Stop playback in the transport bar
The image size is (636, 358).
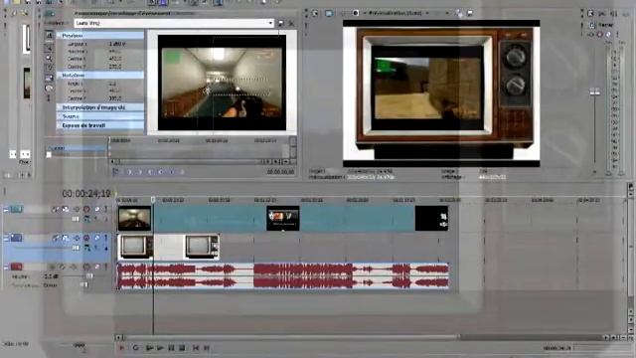pyautogui.click(x=182, y=348)
